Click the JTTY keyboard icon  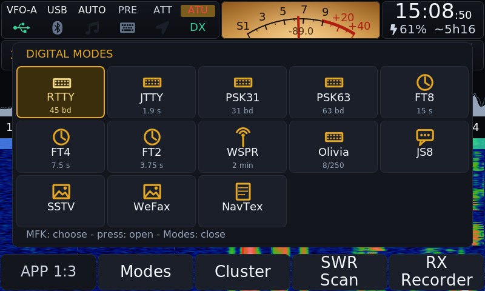tap(152, 82)
